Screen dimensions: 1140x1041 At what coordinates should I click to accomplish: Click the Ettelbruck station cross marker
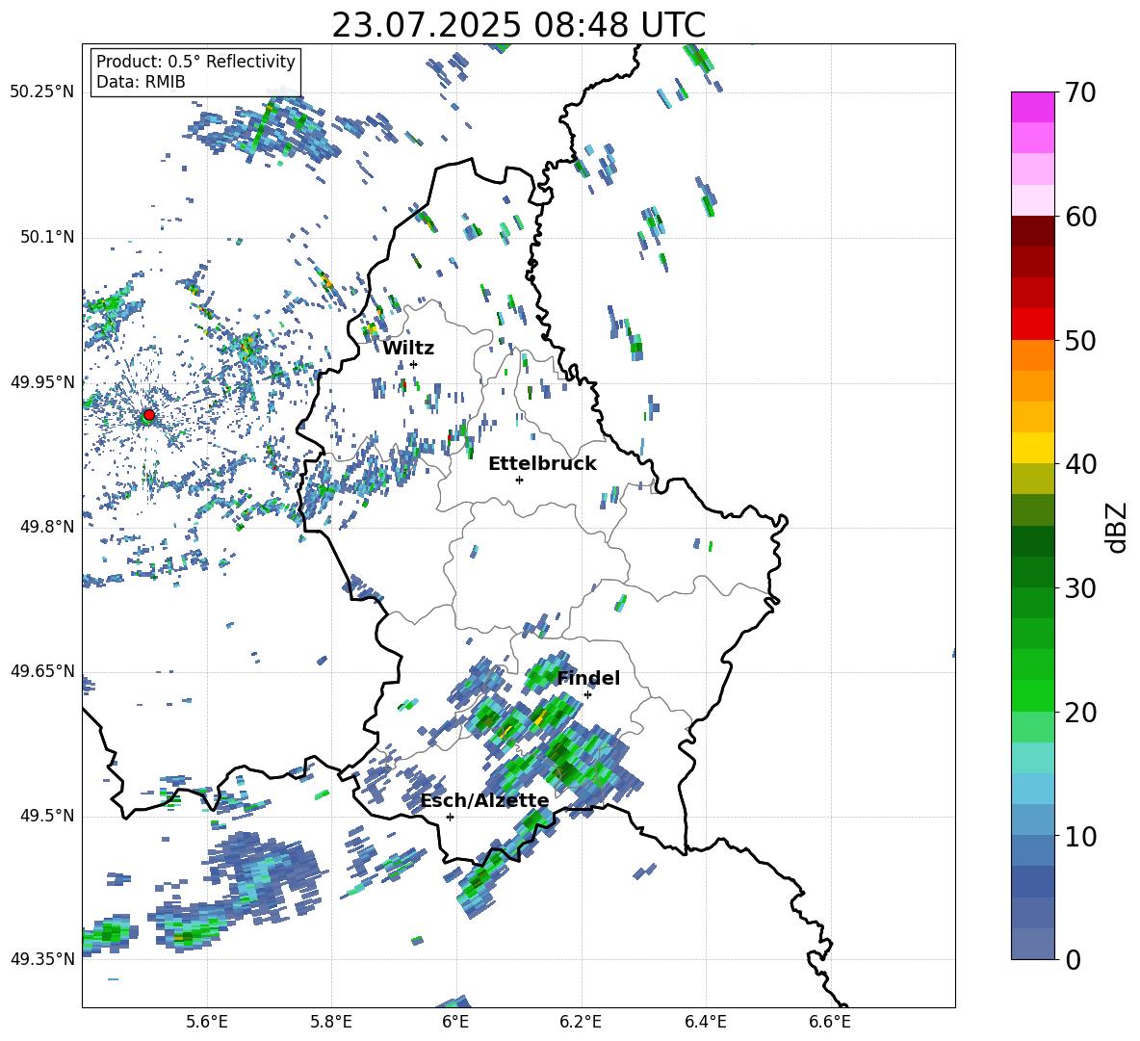pyautogui.click(x=519, y=480)
